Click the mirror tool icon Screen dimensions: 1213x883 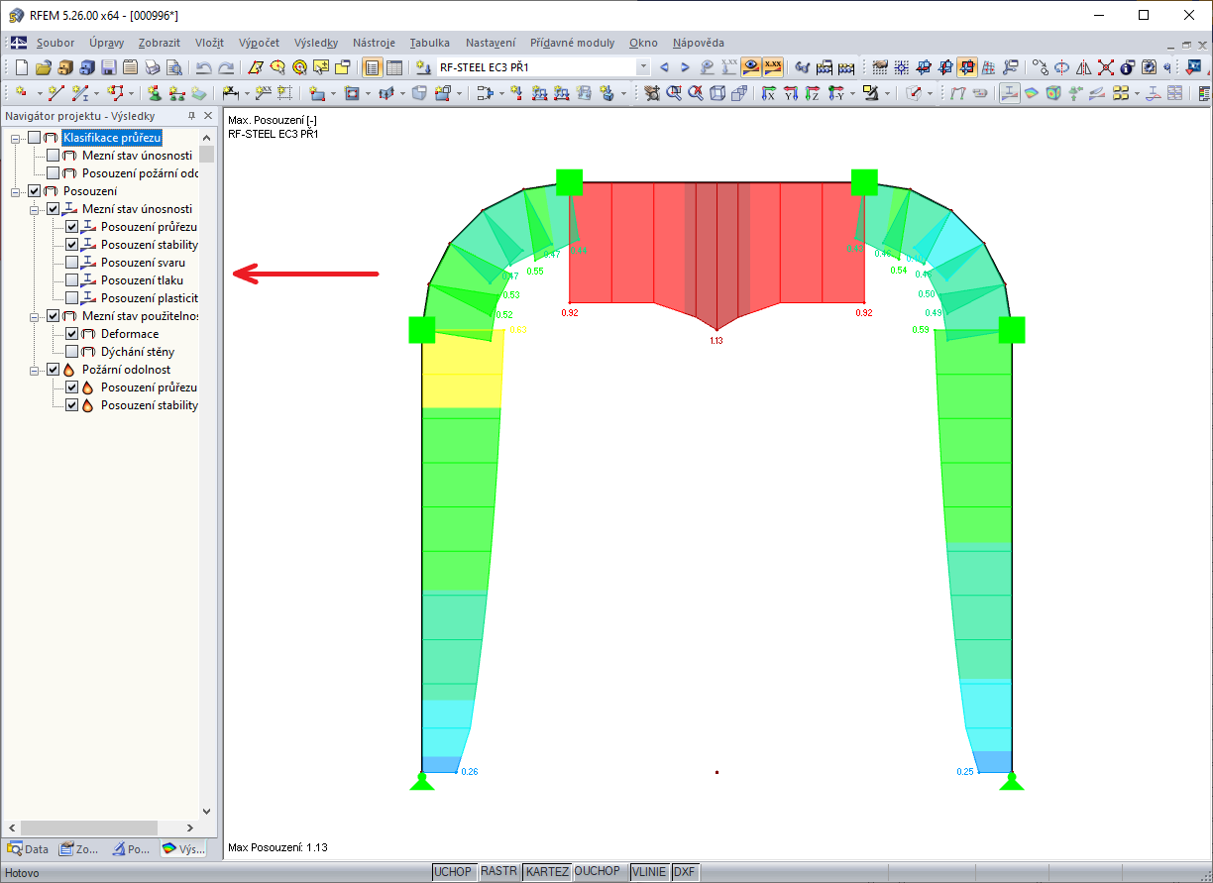(x=1083, y=67)
